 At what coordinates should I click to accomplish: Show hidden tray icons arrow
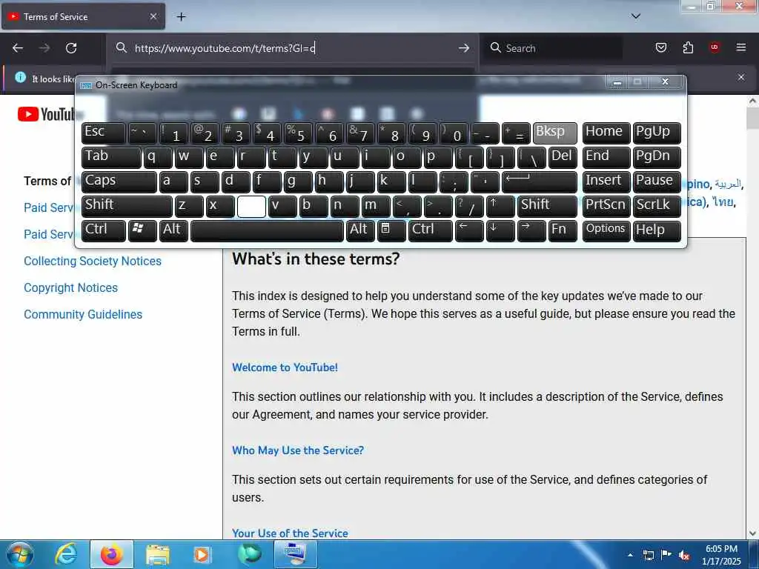(630, 555)
